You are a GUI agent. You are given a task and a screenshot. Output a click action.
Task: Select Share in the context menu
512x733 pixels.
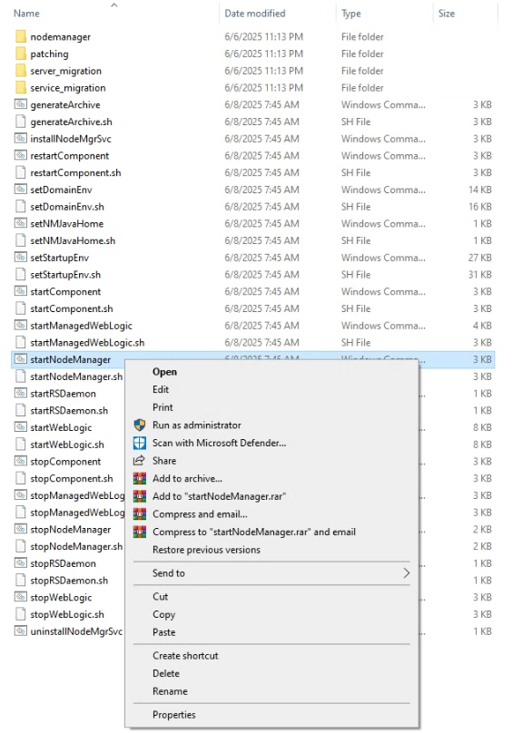[x=164, y=461]
